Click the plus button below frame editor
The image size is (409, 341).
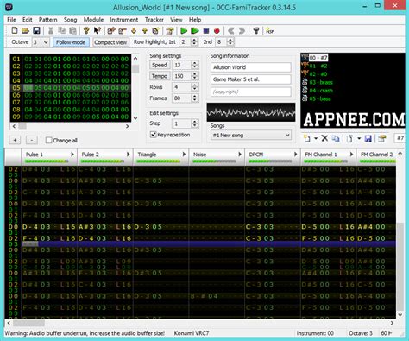(15, 140)
